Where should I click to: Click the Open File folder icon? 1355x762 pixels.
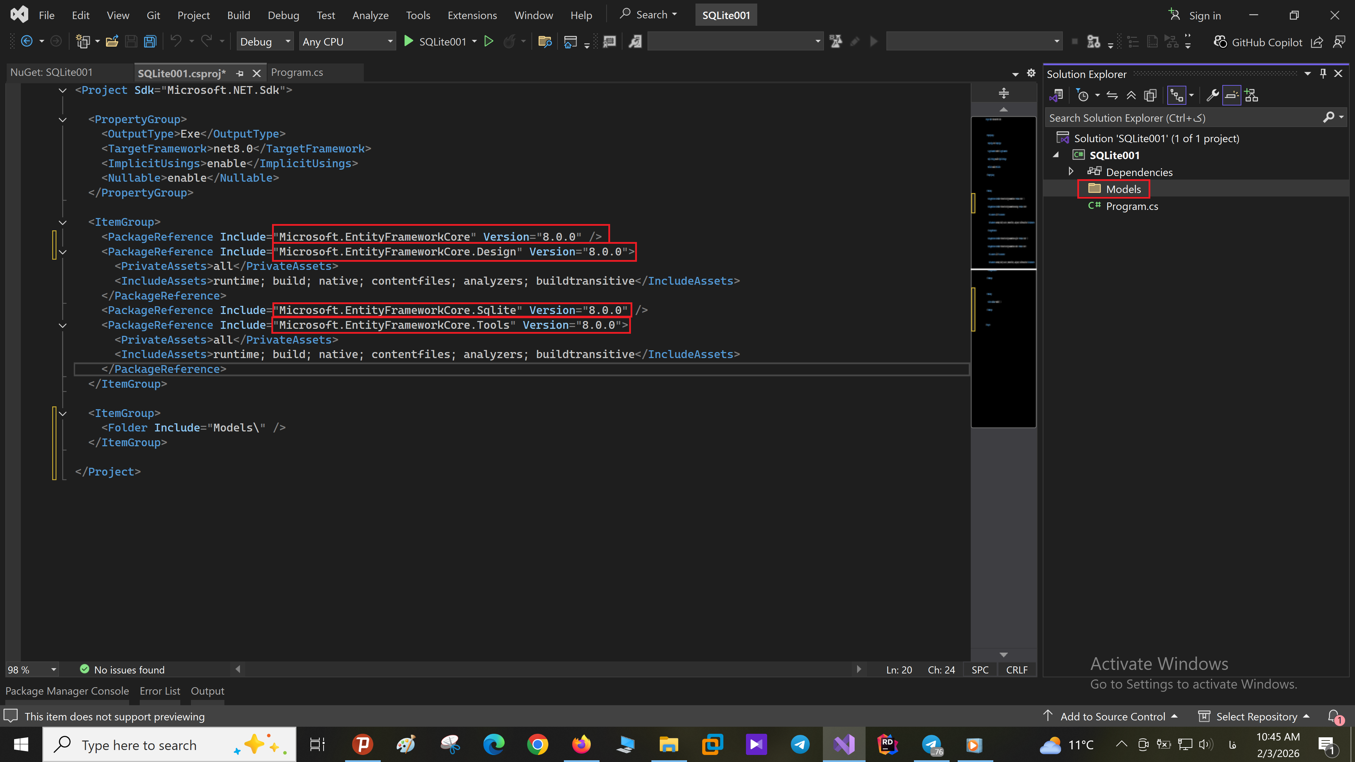[112, 42]
